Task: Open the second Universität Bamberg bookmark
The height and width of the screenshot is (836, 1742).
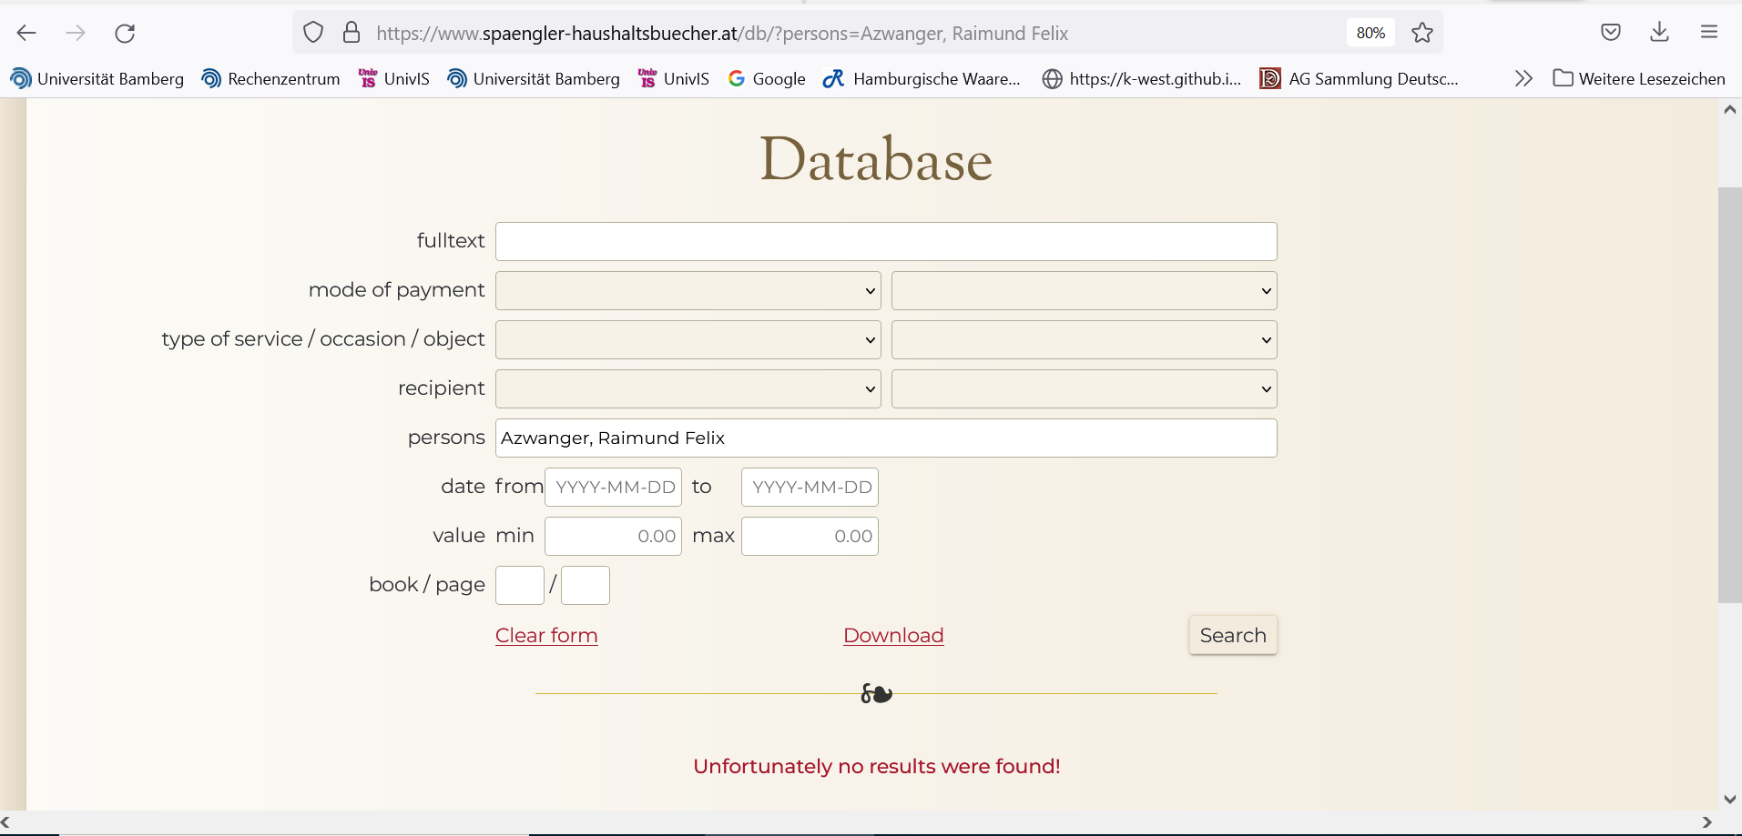Action: point(534,79)
